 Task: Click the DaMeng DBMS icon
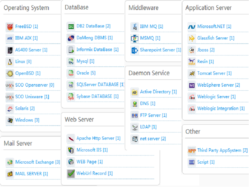[x=71, y=38]
